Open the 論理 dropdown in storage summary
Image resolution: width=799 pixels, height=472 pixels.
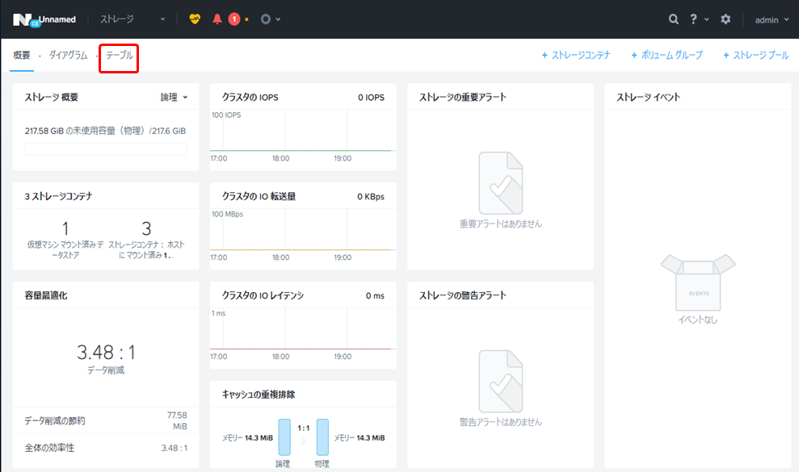pyautogui.click(x=174, y=97)
